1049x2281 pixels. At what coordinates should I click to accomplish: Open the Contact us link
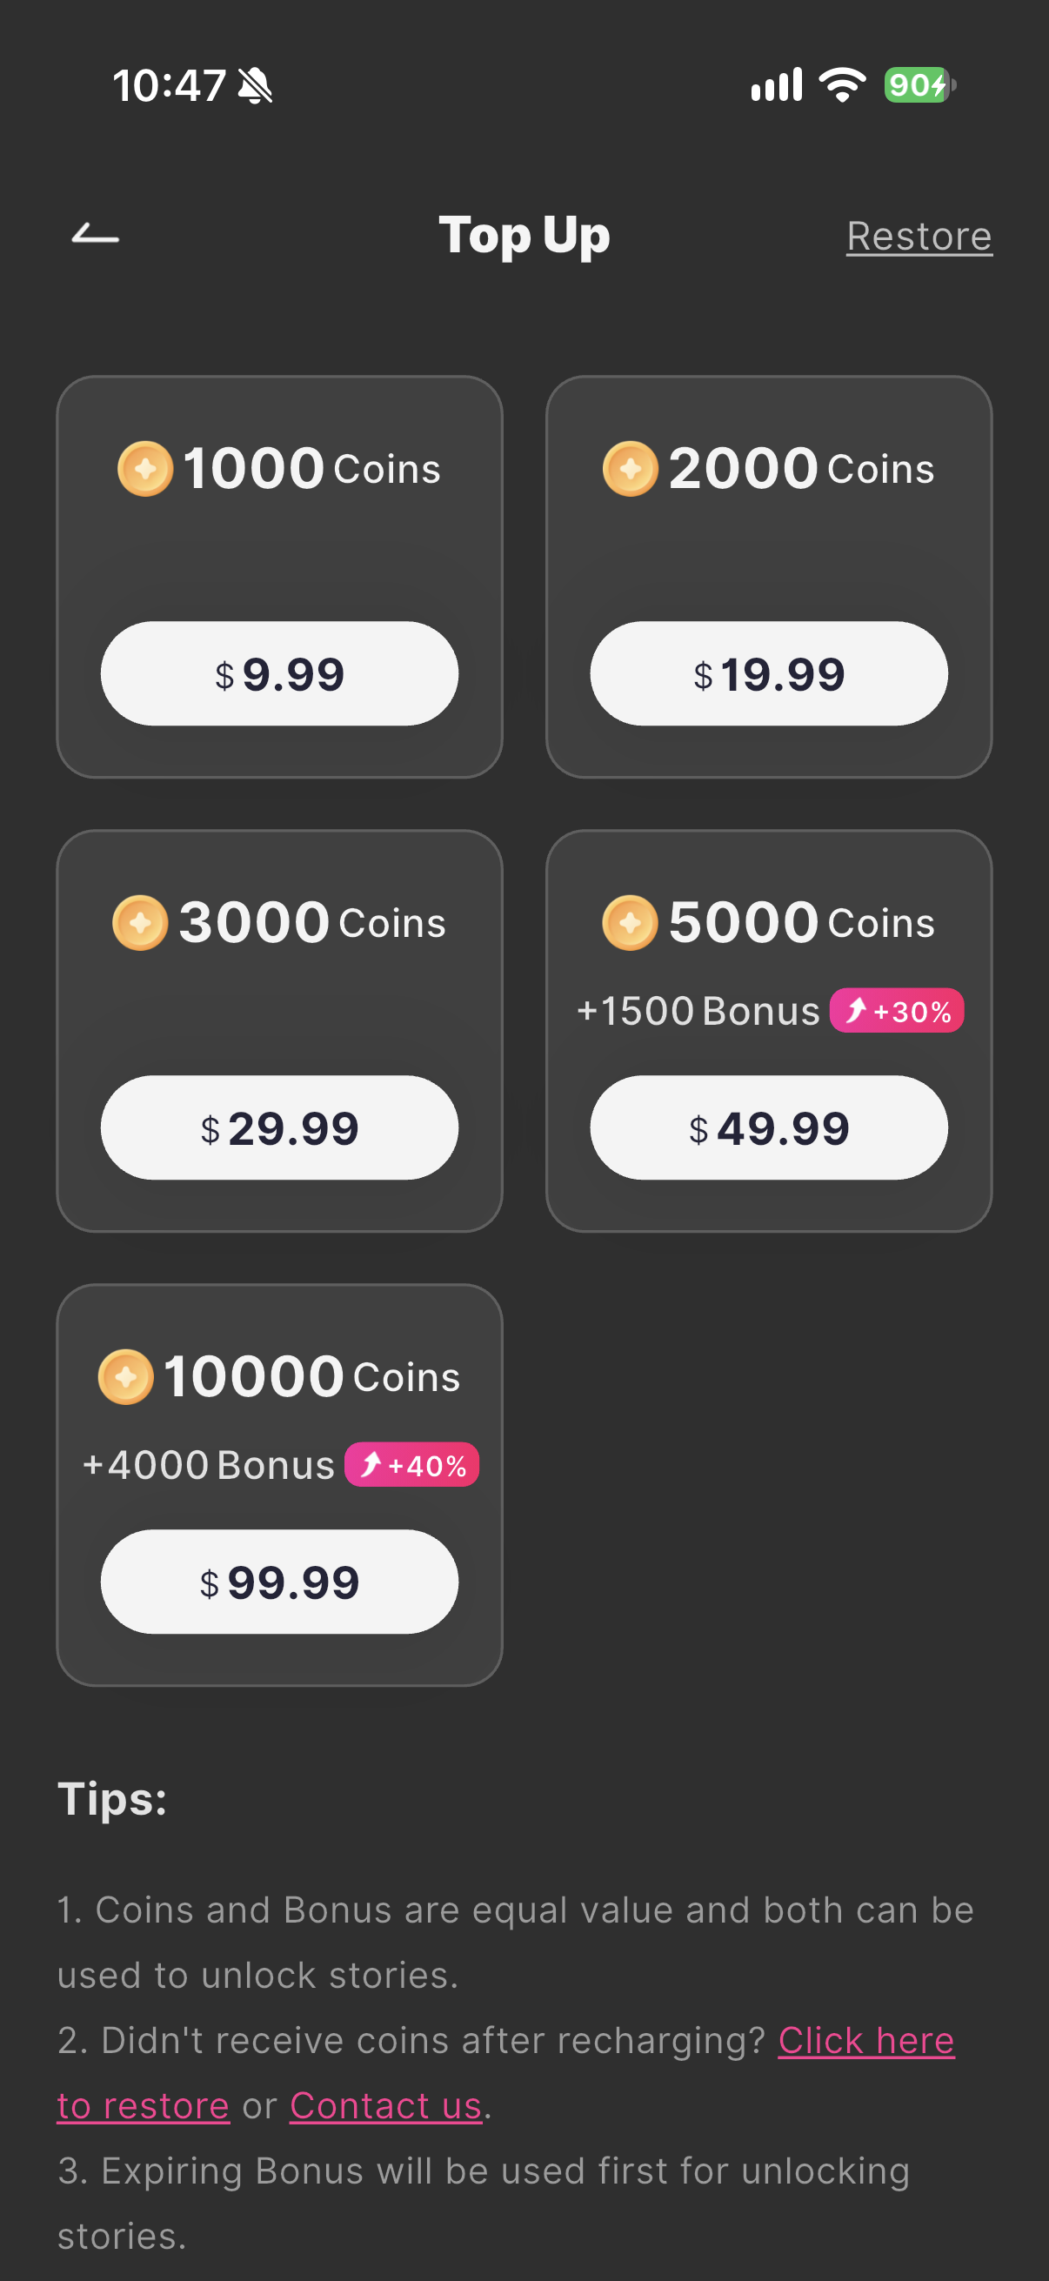click(x=386, y=2105)
